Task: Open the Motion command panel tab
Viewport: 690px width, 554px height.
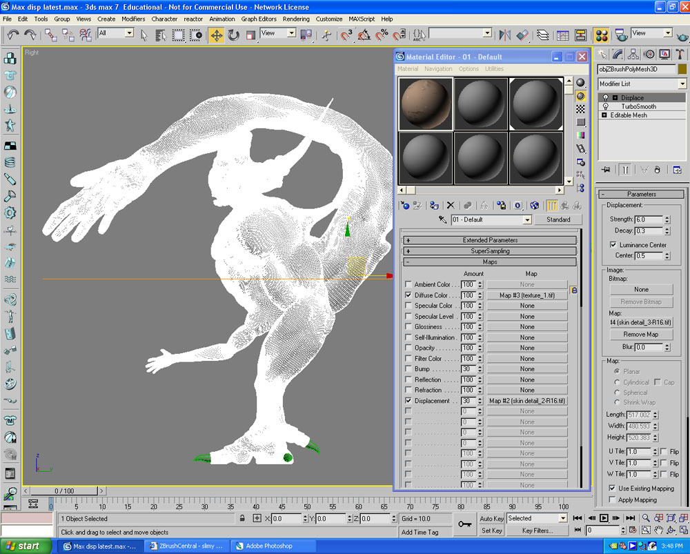Action: (x=649, y=54)
